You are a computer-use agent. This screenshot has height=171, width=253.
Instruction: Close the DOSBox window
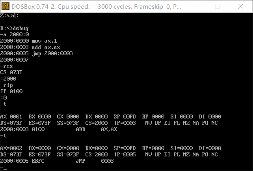tap(241, 6)
